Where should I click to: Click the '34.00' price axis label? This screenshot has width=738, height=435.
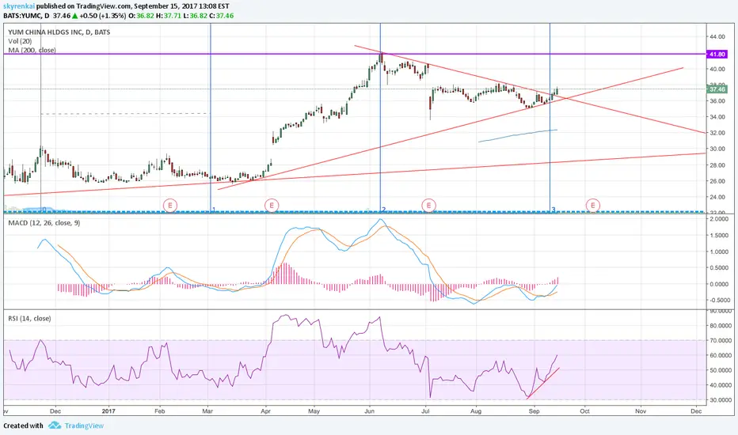717,116
